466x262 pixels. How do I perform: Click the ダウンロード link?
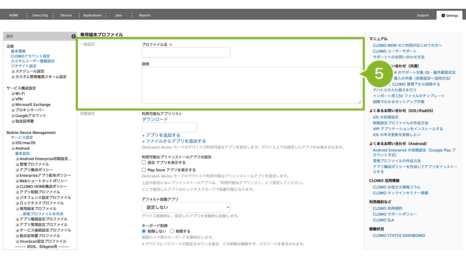click(155, 119)
